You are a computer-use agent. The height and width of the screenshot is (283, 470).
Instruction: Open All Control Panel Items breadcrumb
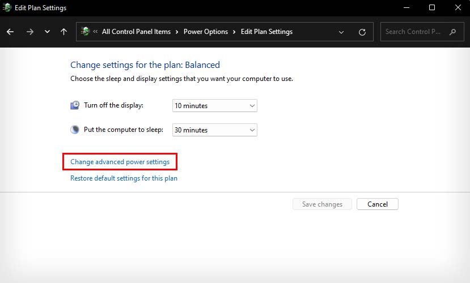point(137,32)
